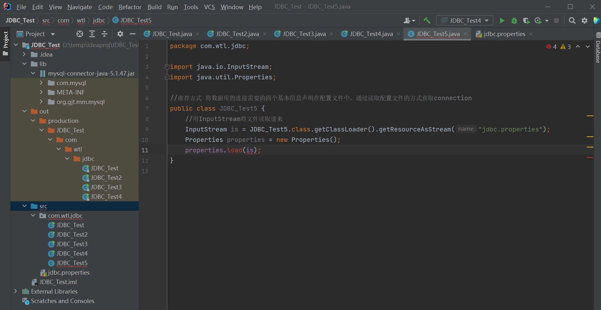The width and height of the screenshot is (601, 310).
Task: Expand the com.mysql package
Action: [x=41, y=83]
